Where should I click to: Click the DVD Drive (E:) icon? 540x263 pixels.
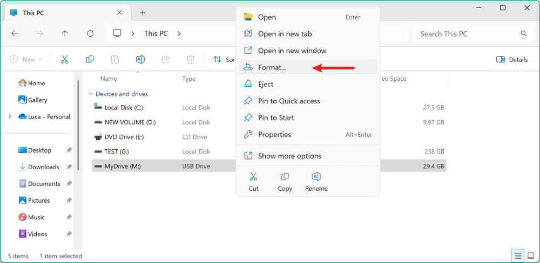[x=98, y=137]
